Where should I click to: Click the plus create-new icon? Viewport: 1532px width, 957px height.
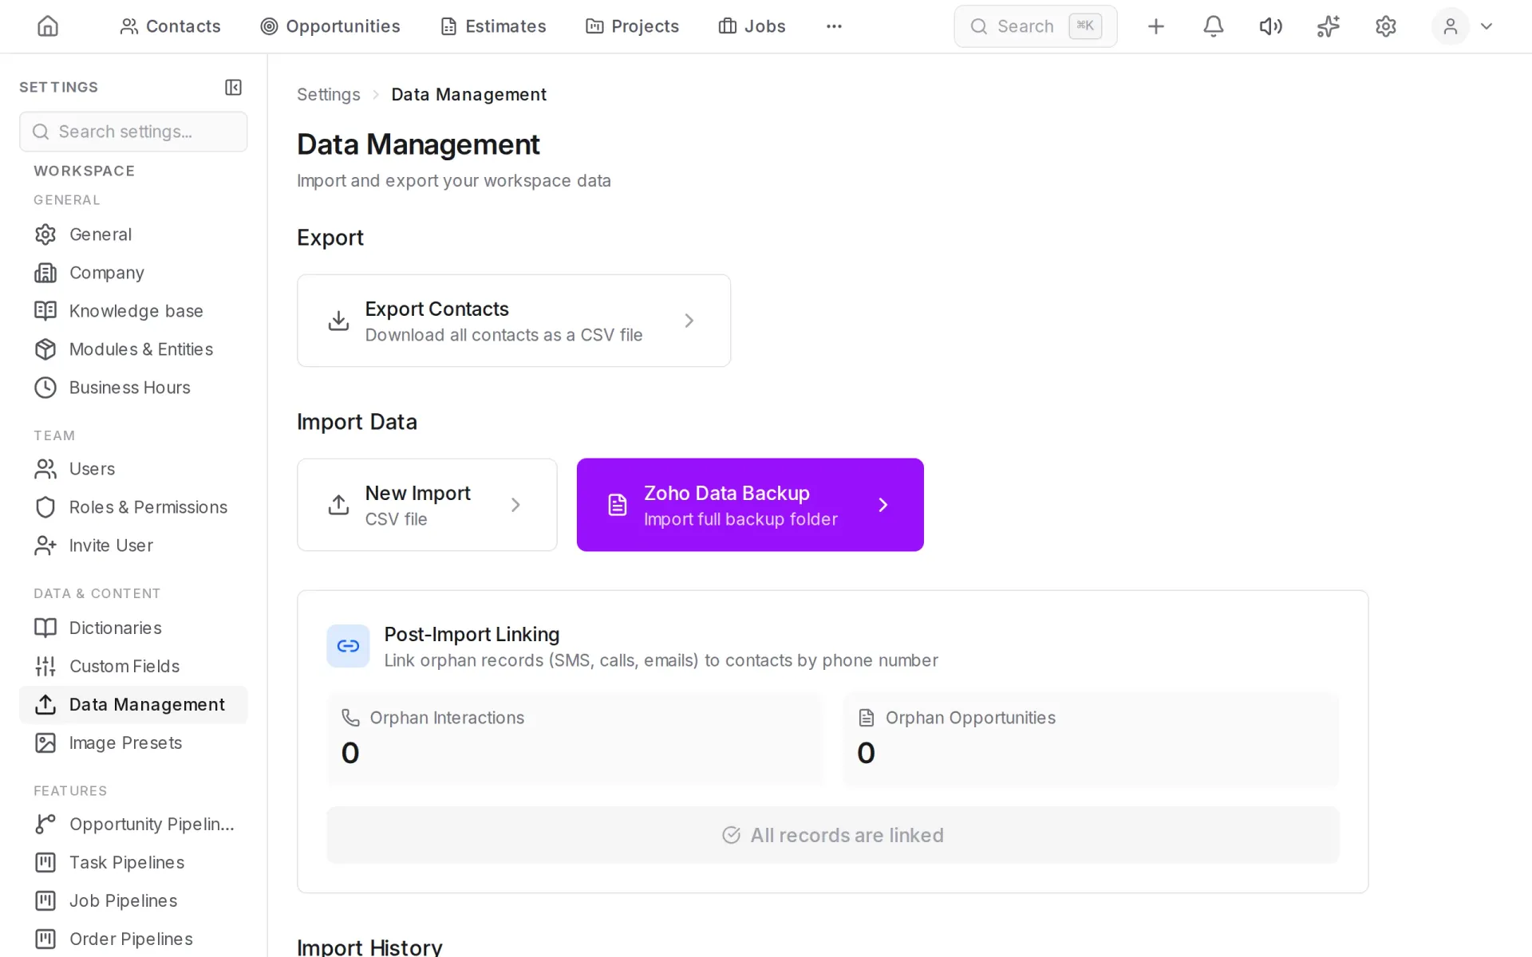tap(1155, 26)
